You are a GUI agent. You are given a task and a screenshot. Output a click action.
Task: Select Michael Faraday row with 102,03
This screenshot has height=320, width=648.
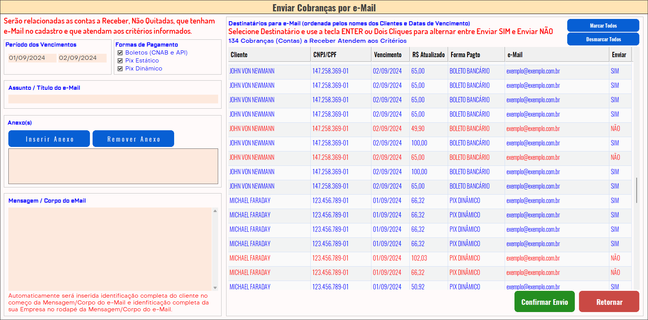pos(430,258)
